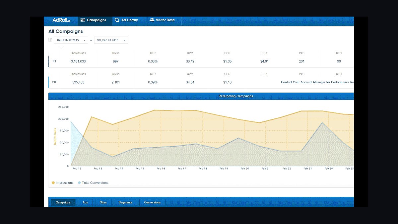Click the calendar icon beside the start date

point(50,40)
